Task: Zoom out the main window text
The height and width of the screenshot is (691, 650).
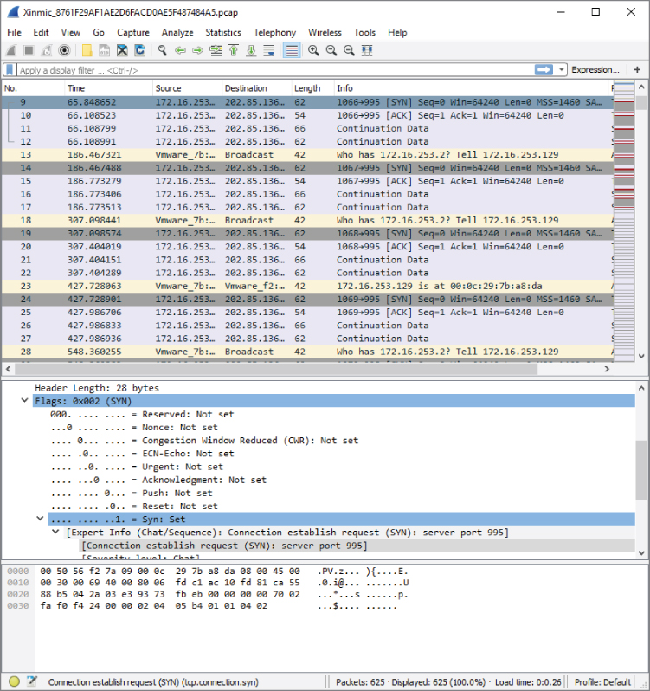Action: point(331,51)
